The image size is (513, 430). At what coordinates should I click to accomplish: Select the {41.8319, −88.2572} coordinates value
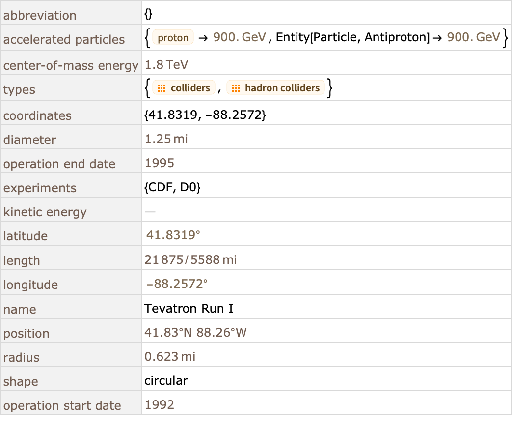click(205, 115)
